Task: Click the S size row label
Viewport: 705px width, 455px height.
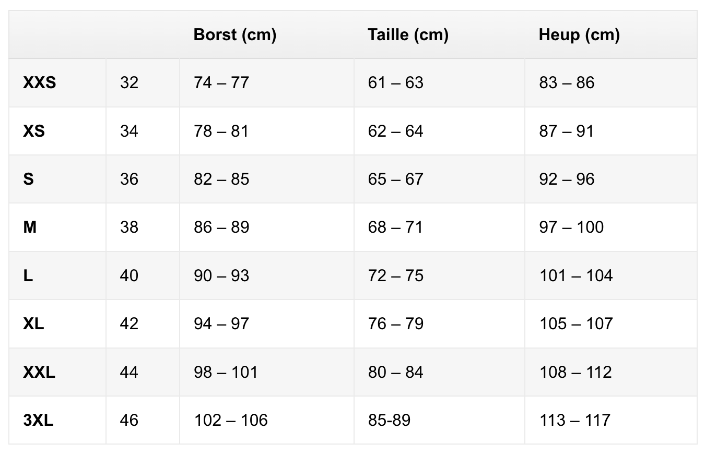Action: 29,179
